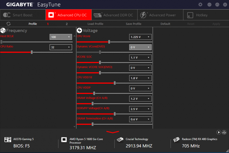The height and width of the screenshot is (153, 229).
Task: Click the graphics card icon next to Radeon RX 480
Action: (x=176, y=140)
